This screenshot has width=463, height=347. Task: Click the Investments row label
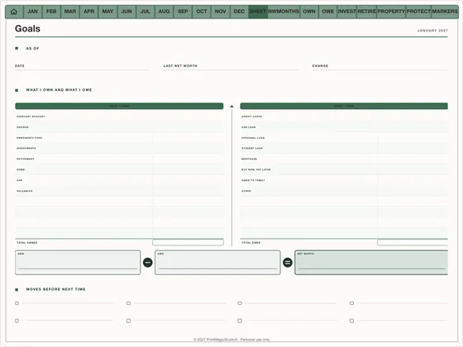point(26,148)
